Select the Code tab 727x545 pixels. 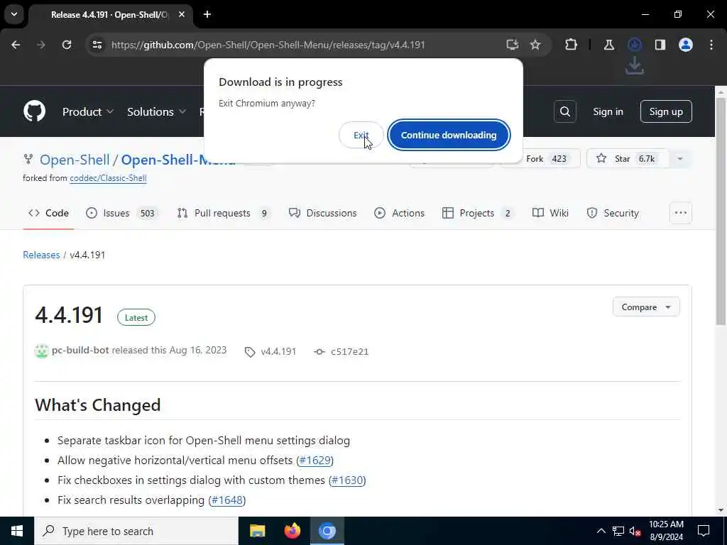(48, 213)
